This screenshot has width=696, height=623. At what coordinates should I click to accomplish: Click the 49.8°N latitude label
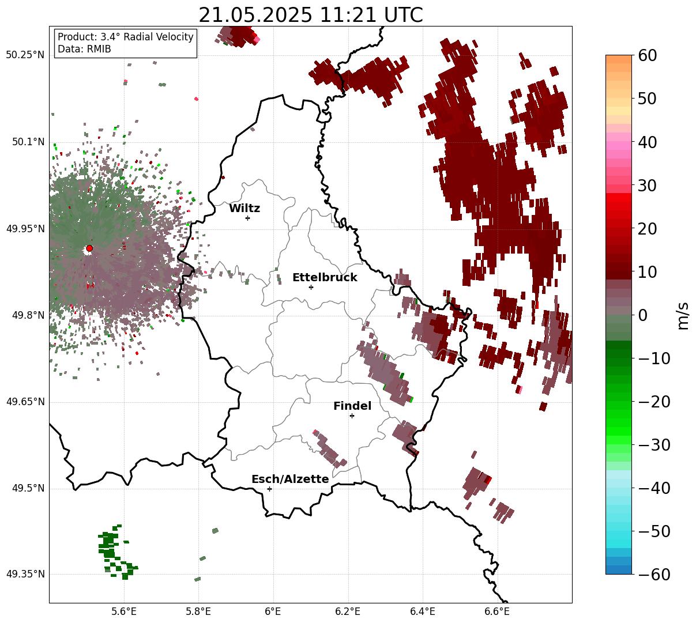pos(28,315)
